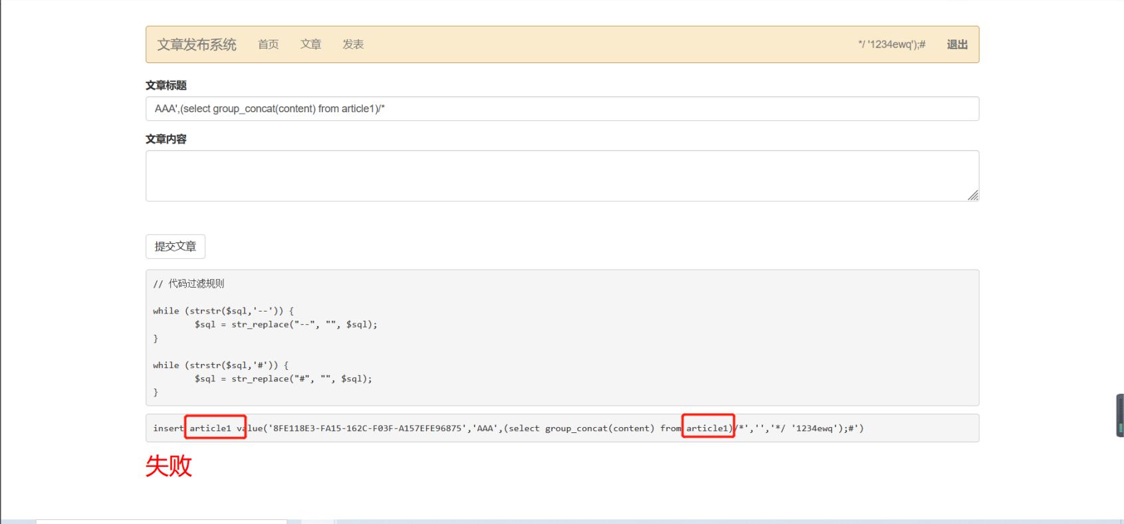Click the 文章内容 label

pos(166,139)
